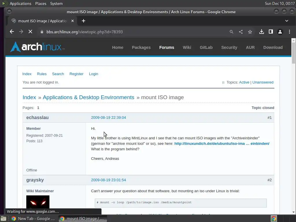Screen dimensions: 296x222
Task: Open the linuxundich.de link in first post
Action: 222,143
